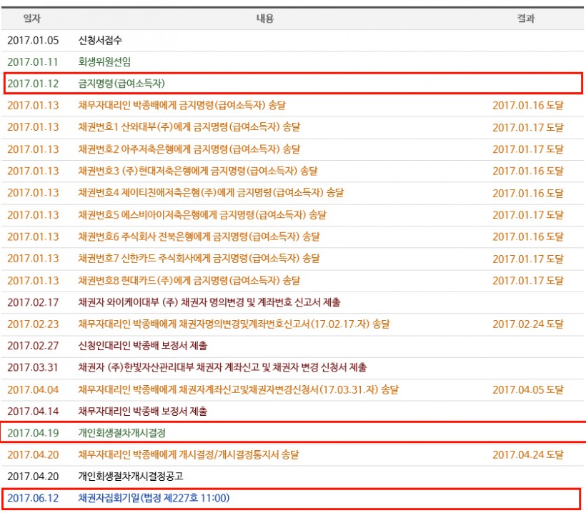Open the 개인회생절차개시결정 entry dated 2017.04.19

pos(121,433)
